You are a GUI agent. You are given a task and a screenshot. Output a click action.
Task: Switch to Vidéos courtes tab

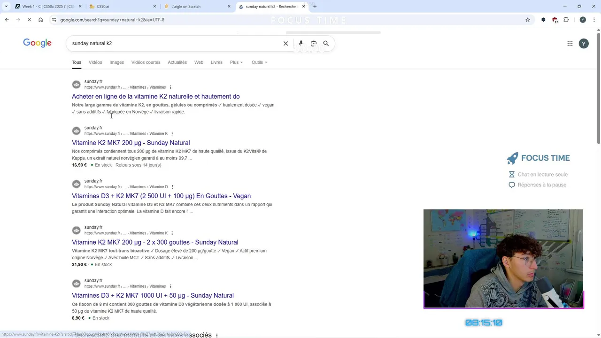[146, 62]
